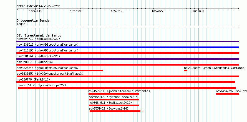Select the red nsv4228345 variant bar
This screenshot has width=247, height=122.
(x=60, y=71)
